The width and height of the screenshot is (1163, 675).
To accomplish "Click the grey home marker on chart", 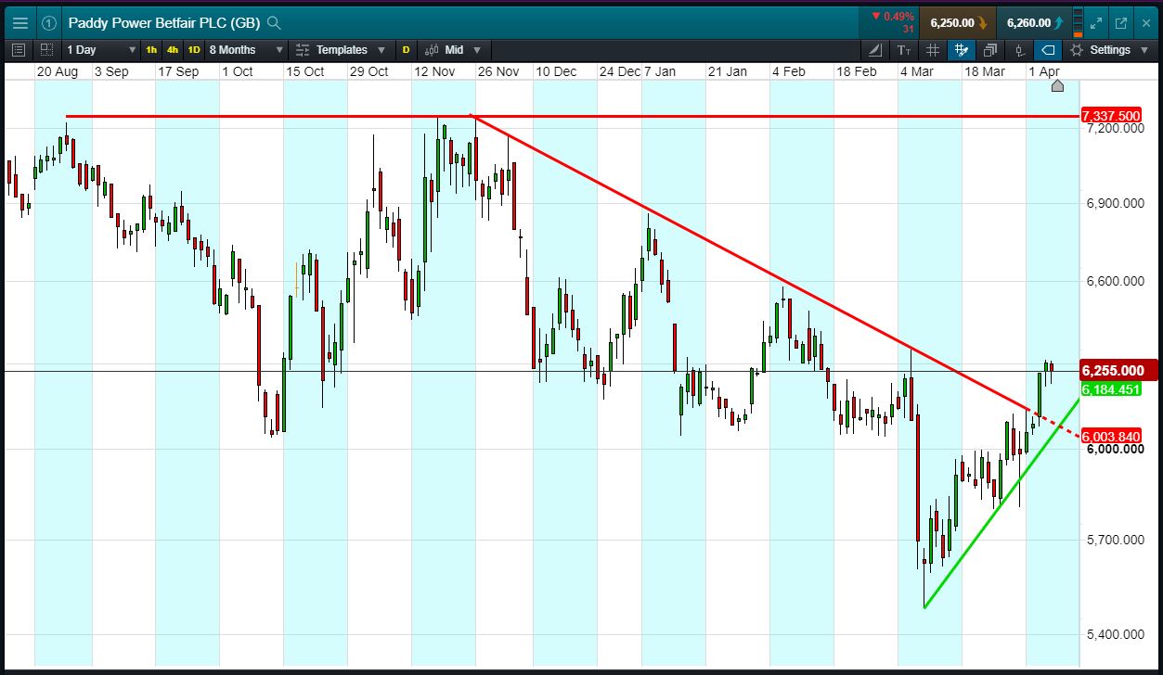I will [1057, 86].
